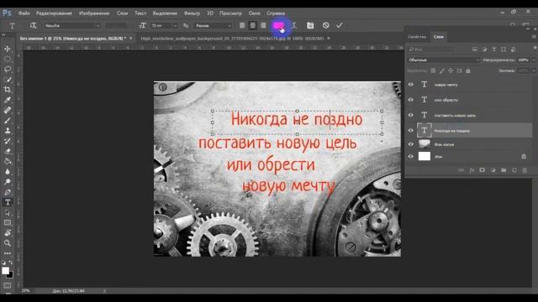Toggle lock image pixels brush icon

point(442,70)
